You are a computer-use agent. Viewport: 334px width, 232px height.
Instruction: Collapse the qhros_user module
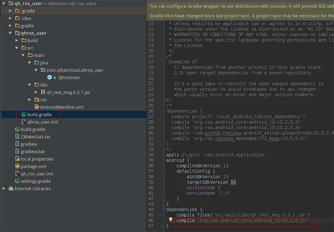tap(10, 33)
